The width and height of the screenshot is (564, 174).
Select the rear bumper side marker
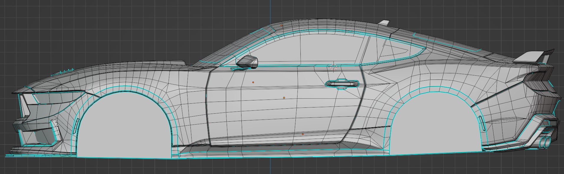click(x=481, y=123)
